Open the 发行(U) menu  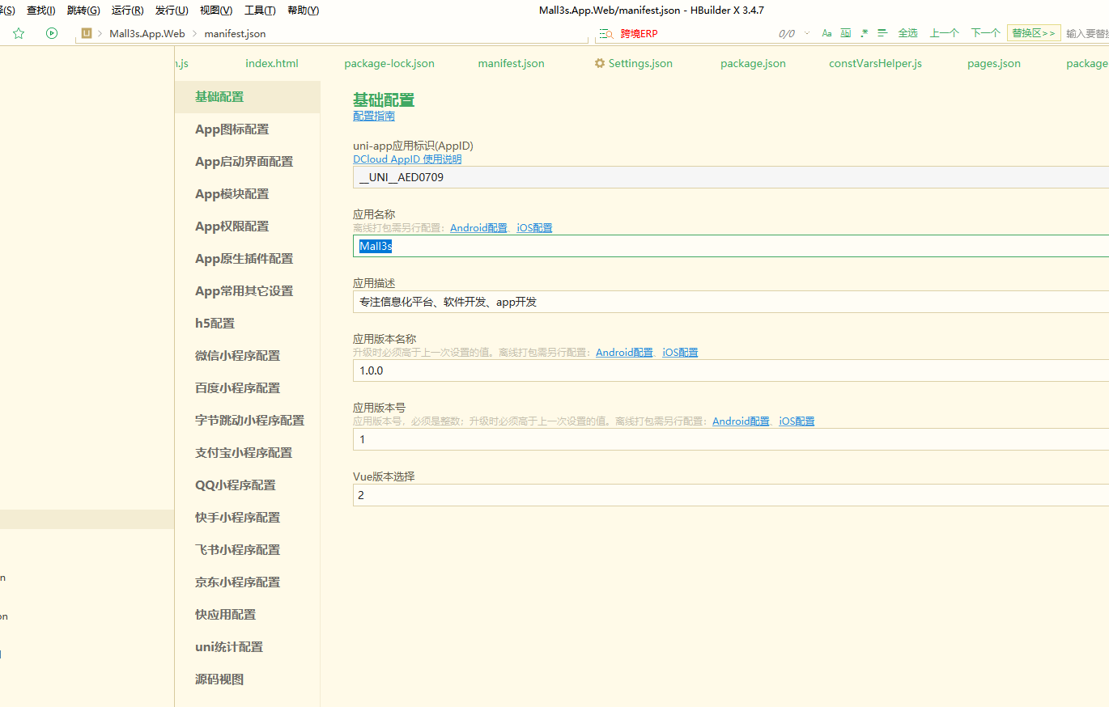tap(172, 11)
